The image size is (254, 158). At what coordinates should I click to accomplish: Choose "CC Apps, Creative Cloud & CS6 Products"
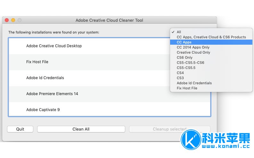[x=211, y=37]
